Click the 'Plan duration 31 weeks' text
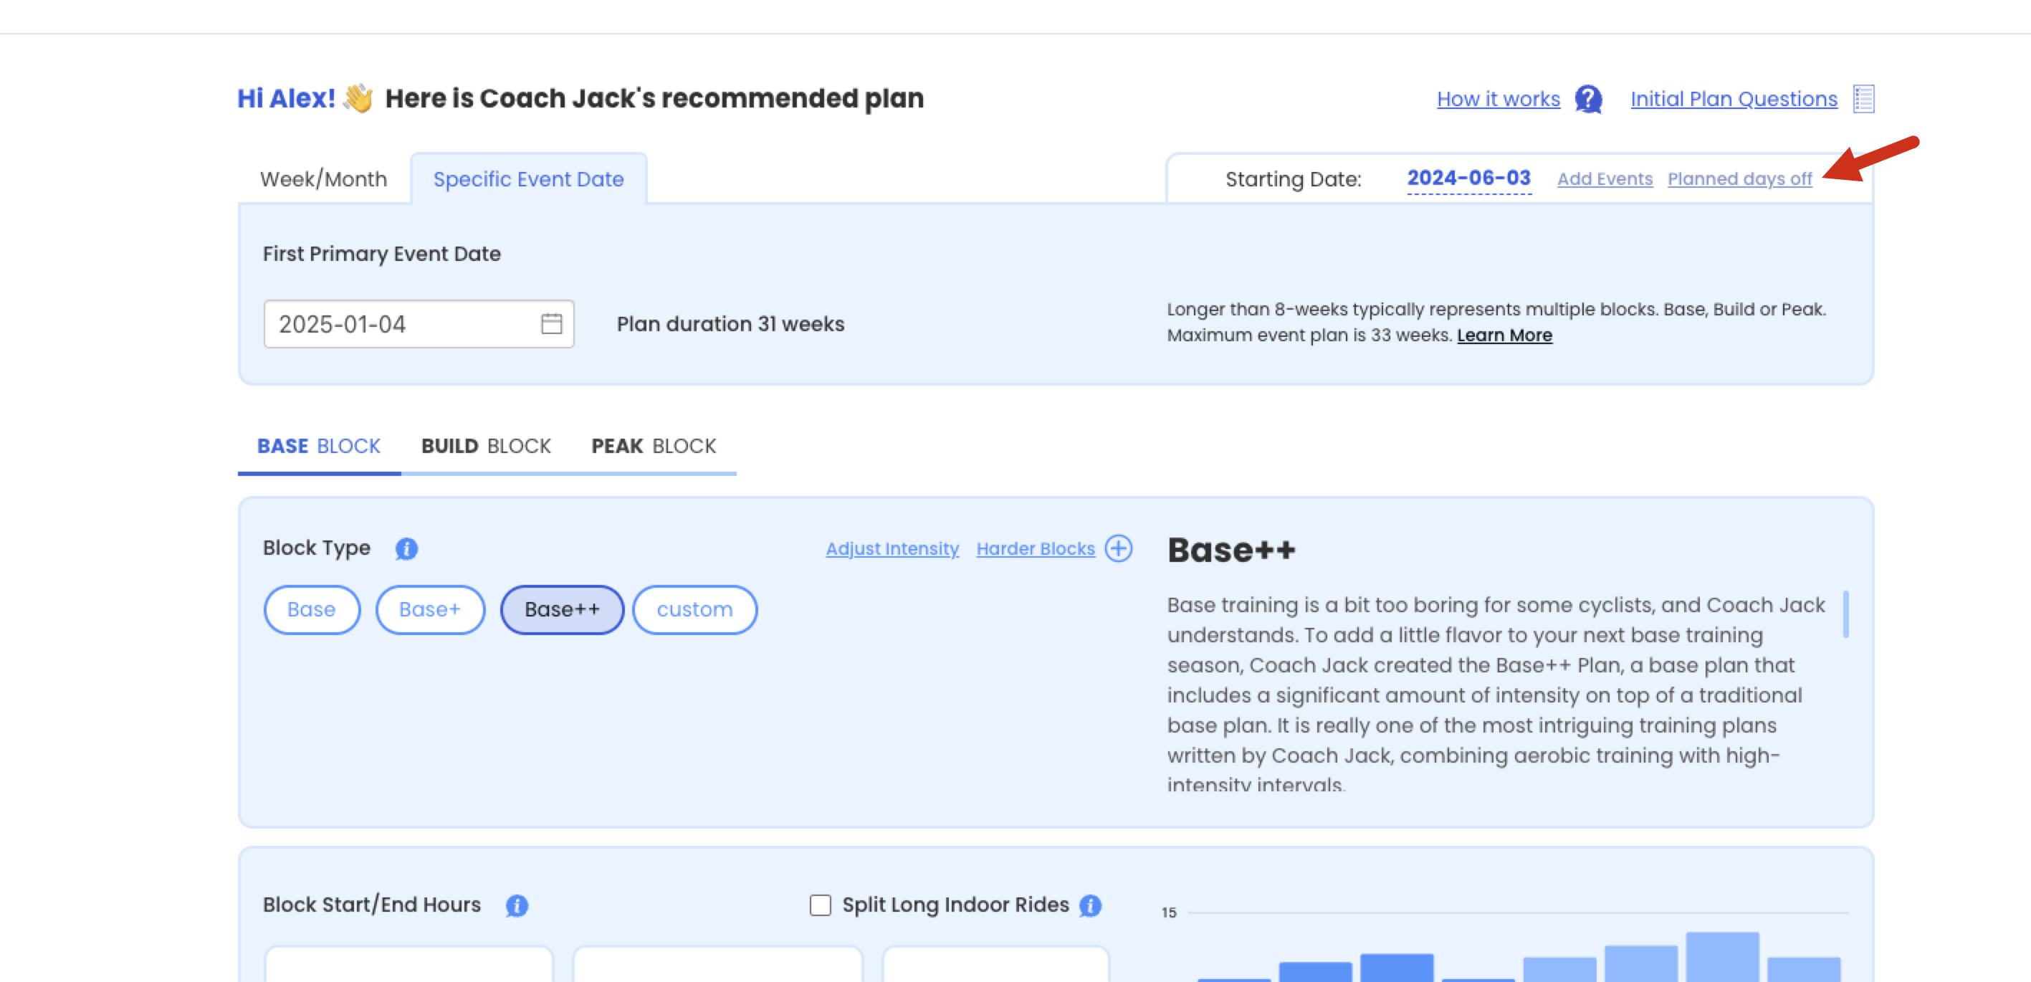The height and width of the screenshot is (982, 2031). click(x=730, y=324)
